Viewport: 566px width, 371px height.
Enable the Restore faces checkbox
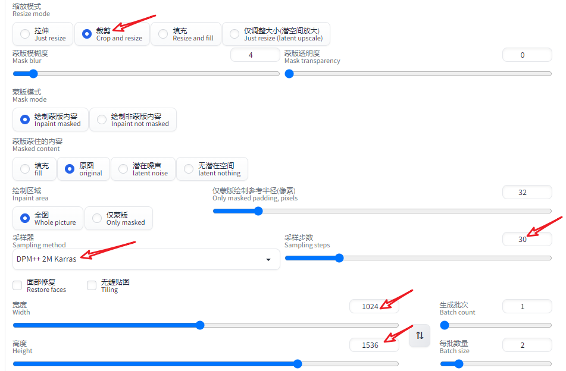pyautogui.click(x=17, y=285)
